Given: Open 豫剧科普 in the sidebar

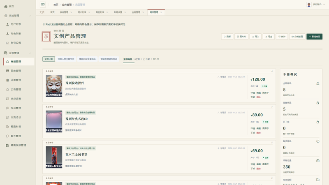Looking at the screenshot, I should click(x=16, y=127).
